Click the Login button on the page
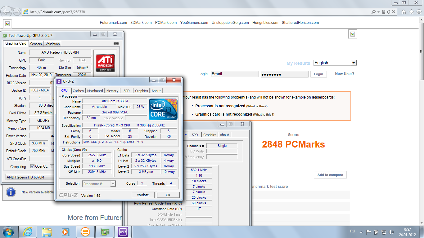 pyautogui.click(x=318, y=74)
